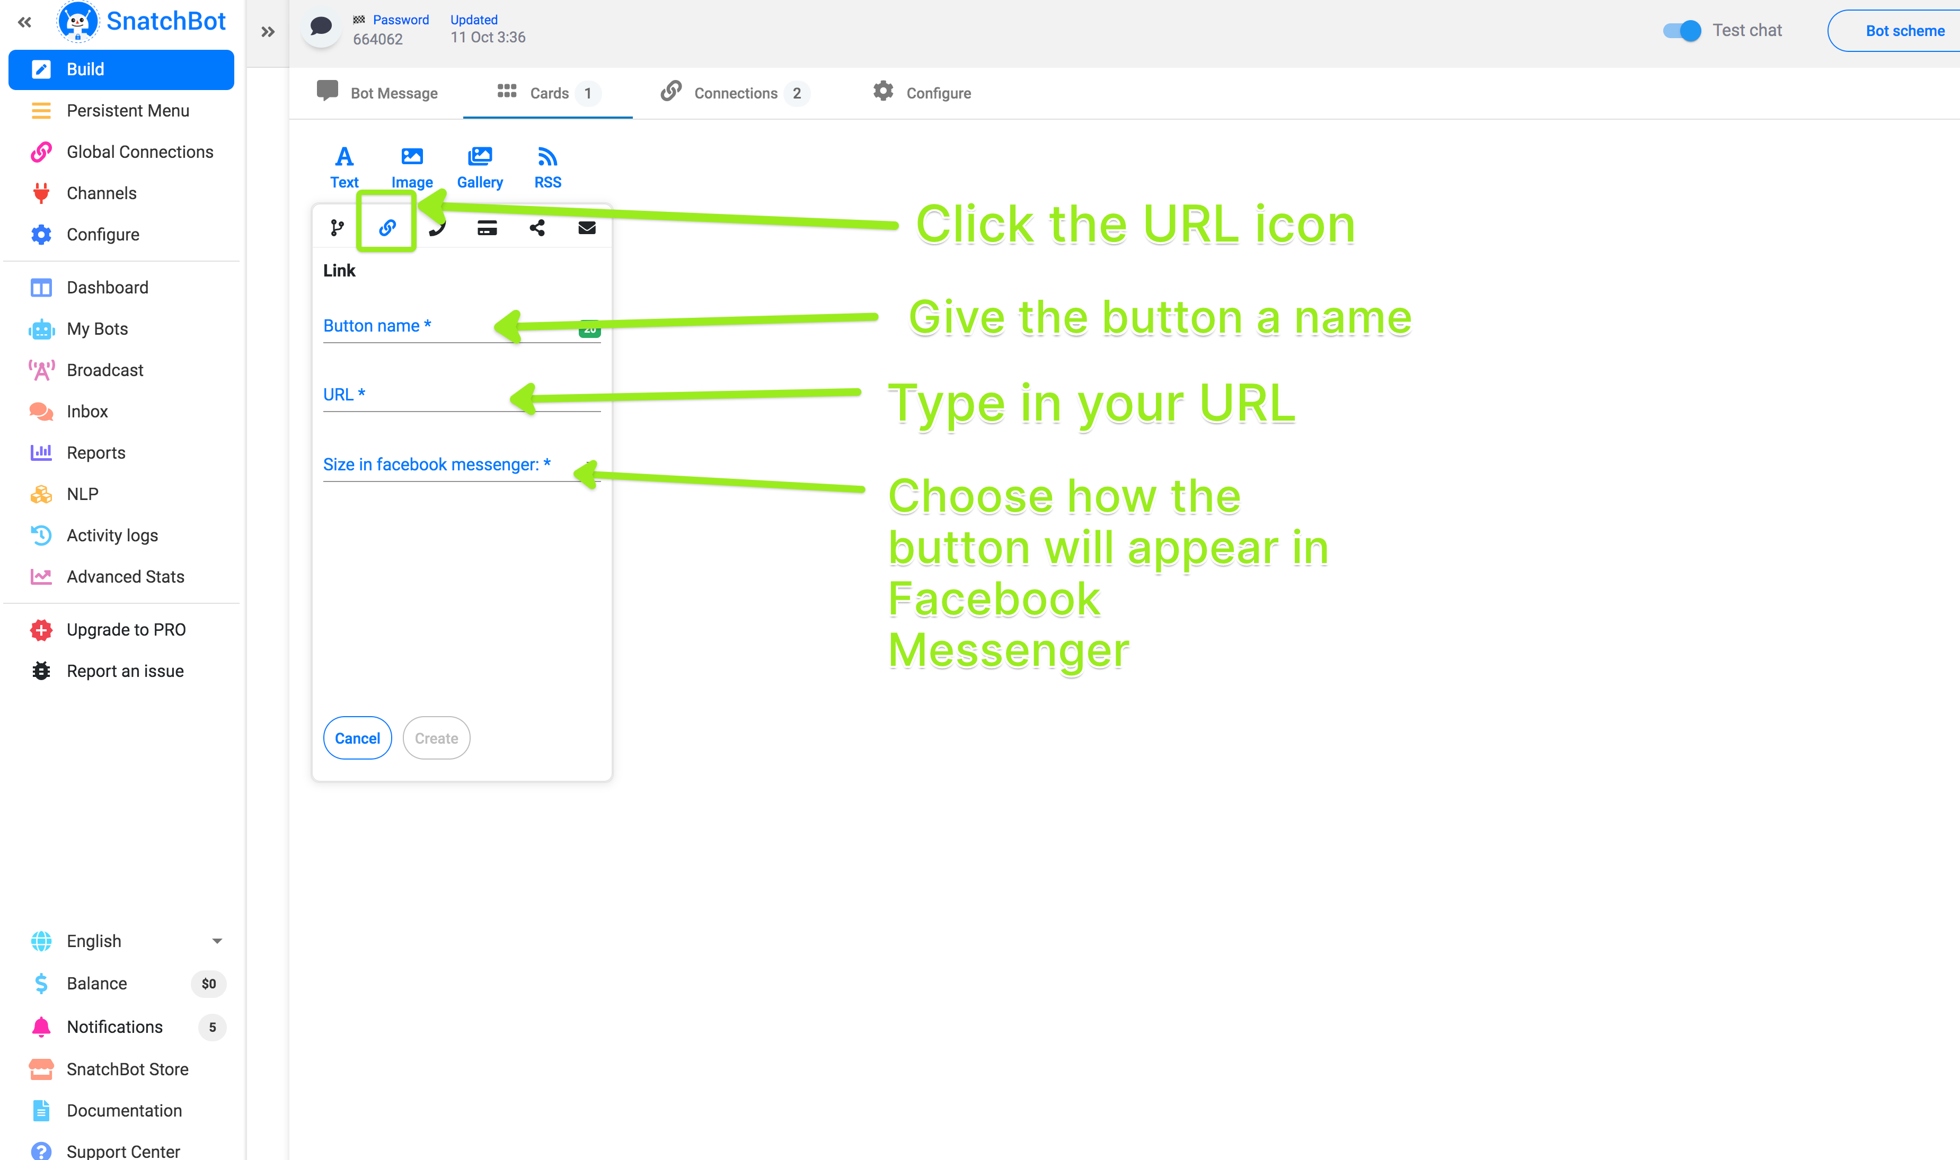Choose the payment card button icon
This screenshot has height=1160, width=1960.
[487, 227]
